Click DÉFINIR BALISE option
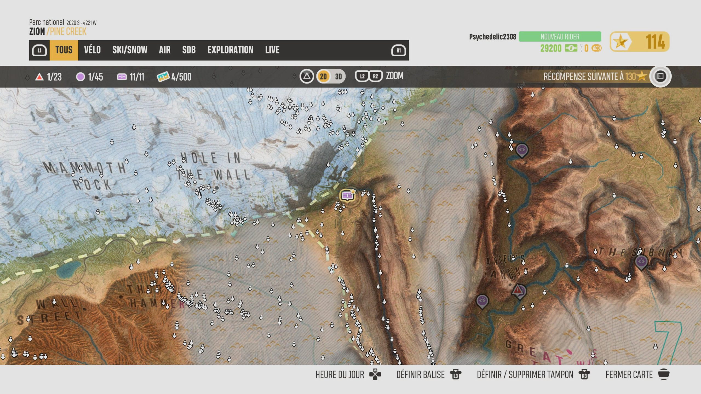 pos(420,375)
